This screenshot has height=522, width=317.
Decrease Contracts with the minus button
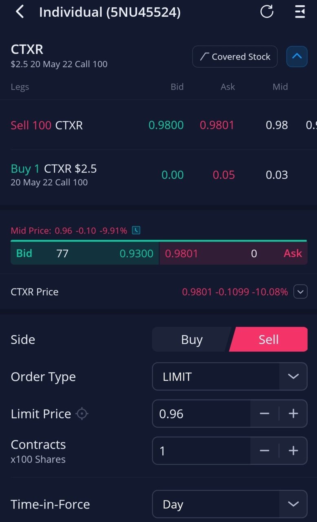tap(264, 451)
